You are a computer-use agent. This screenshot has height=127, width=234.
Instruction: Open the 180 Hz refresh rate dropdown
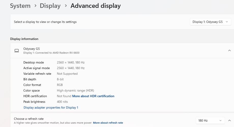[x=210, y=120]
